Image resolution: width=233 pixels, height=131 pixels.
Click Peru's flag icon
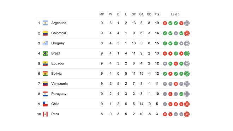45,114
